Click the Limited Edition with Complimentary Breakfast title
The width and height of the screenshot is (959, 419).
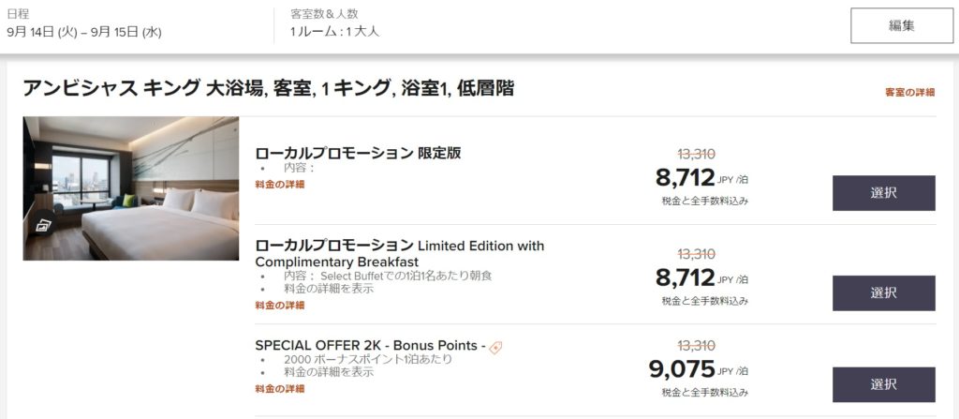[399, 254]
